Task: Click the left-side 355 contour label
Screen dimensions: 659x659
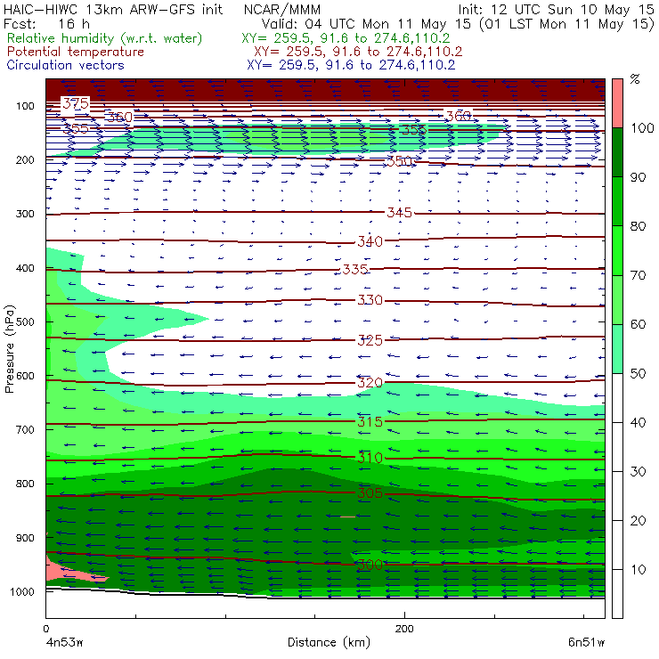Action: click(76, 128)
